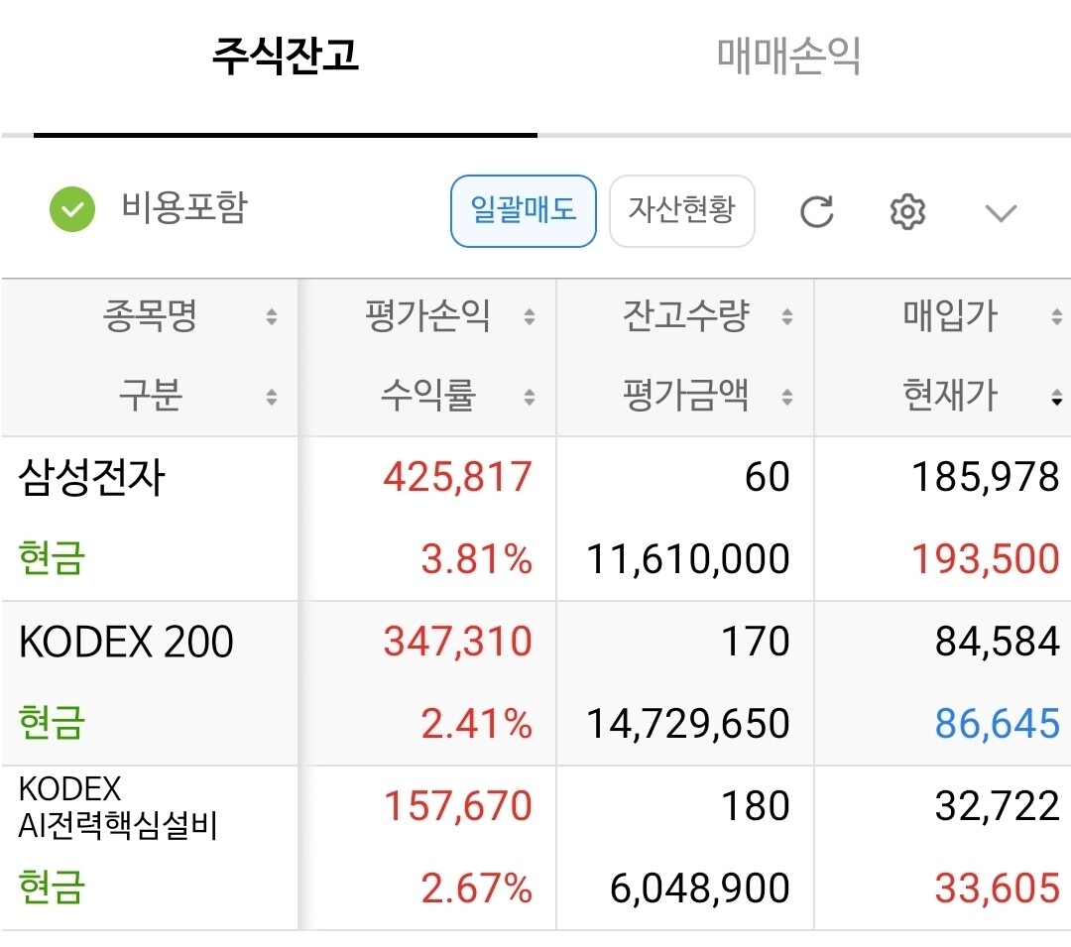The width and height of the screenshot is (1071, 947).
Task: Sort by 잔고수량 column arrows
Action: pyautogui.click(x=787, y=316)
